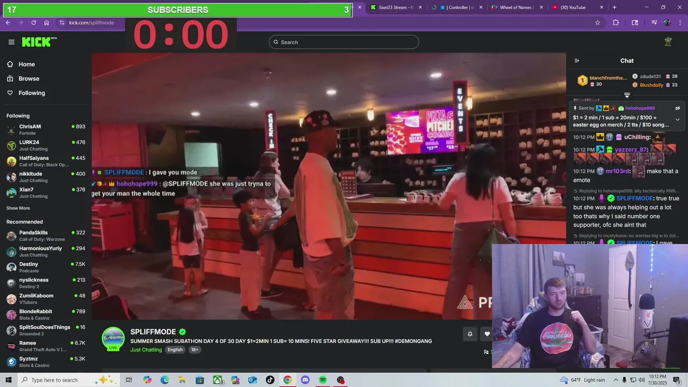
Task: Open Syztmz recommended channel
Action: [46, 362]
